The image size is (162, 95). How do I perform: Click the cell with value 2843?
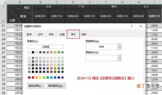coord(154,44)
